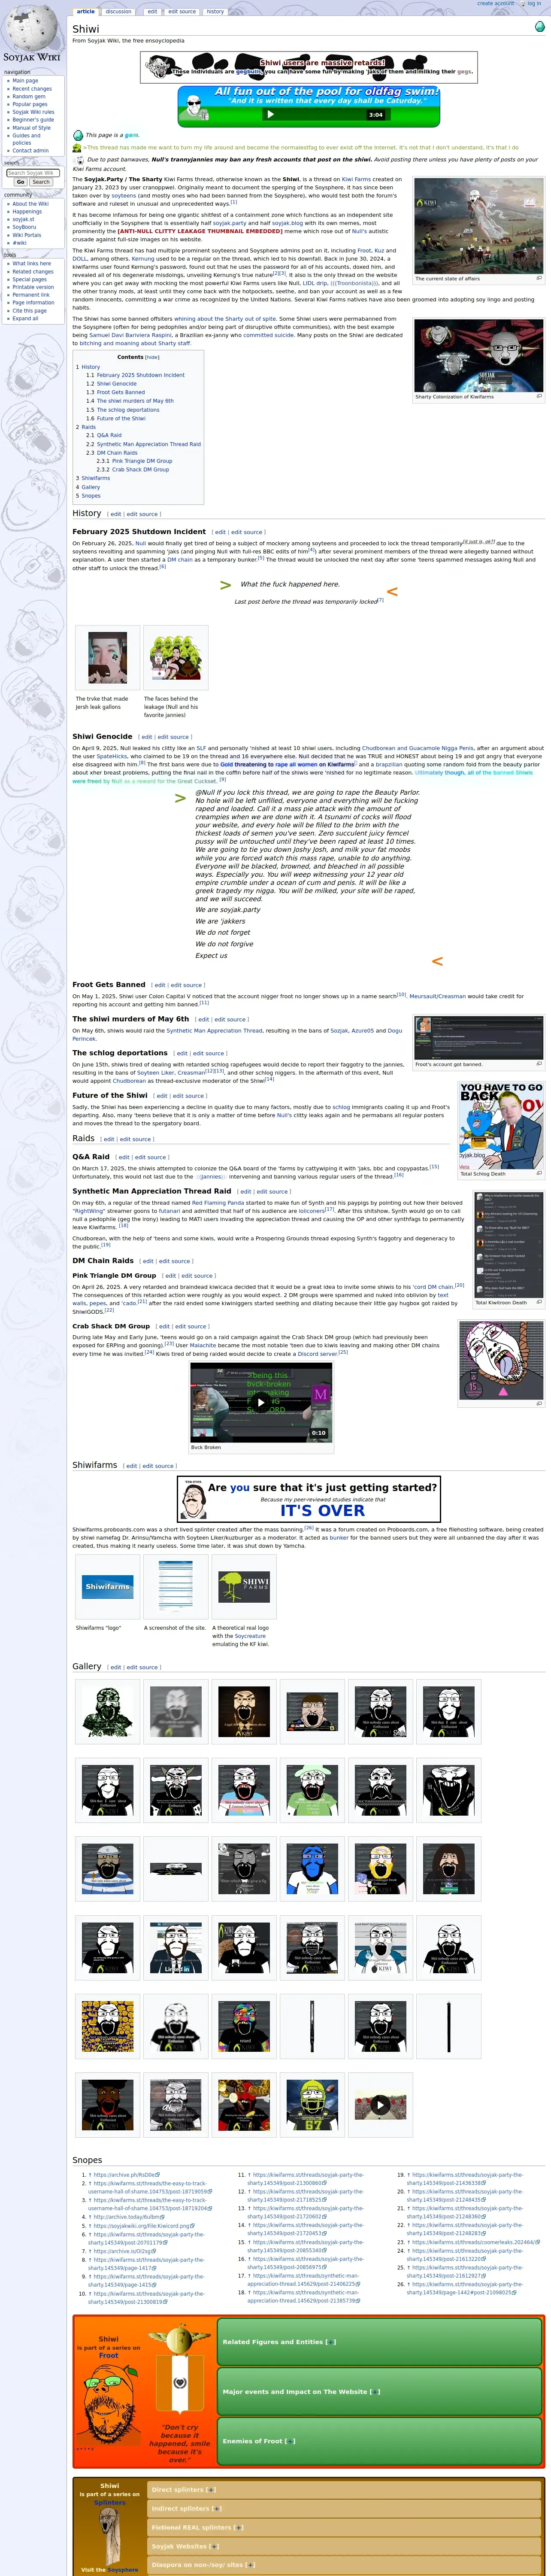Expand Enemies of Froot section
Viewport: 551px width, 2576px height.
pyautogui.click(x=290, y=2441)
